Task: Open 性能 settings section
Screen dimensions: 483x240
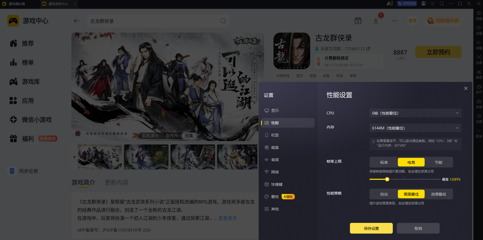Action: pyautogui.click(x=288, y=123)
